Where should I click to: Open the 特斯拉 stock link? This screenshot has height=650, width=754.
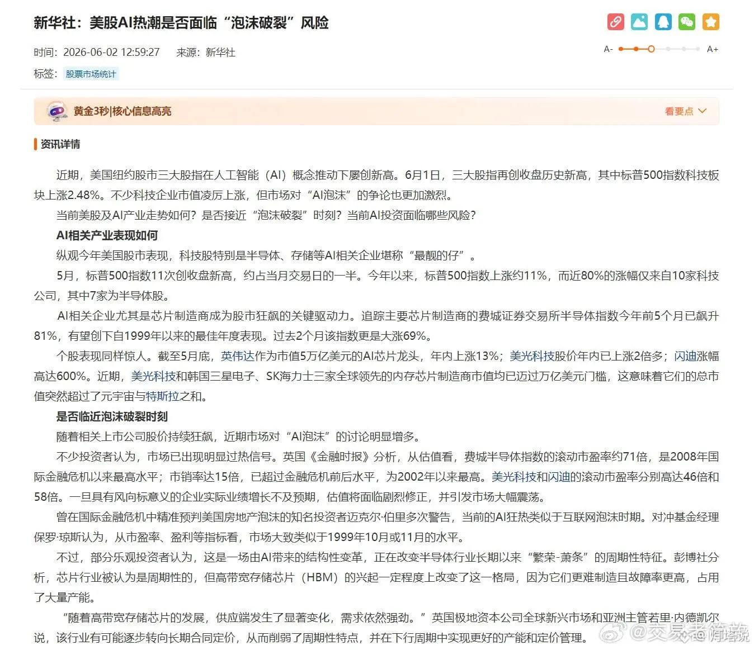coord(162,396)
